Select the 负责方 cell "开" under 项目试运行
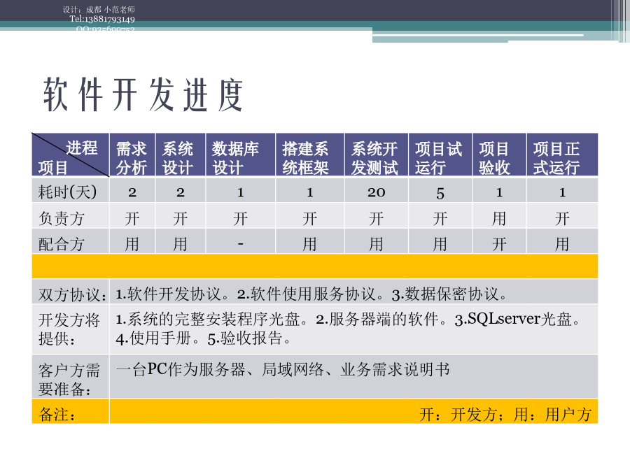630x472 pixels. (x=440, y=219)
